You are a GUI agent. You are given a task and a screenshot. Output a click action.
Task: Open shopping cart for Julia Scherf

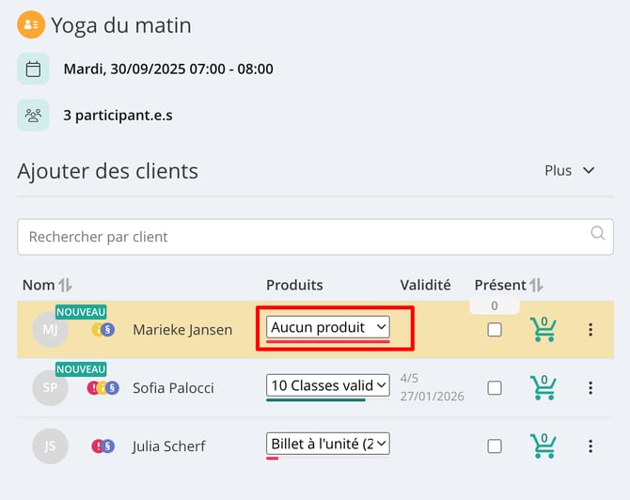pos(543,445)
